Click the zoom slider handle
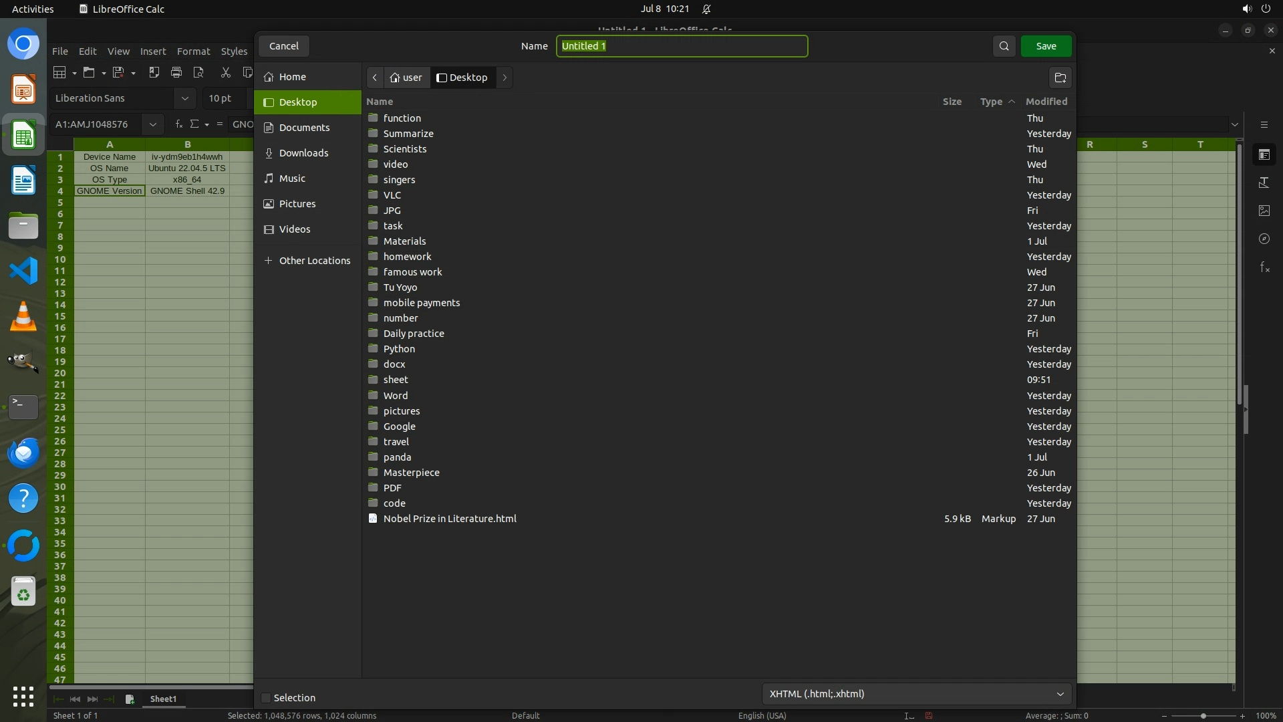The image size is (1283, 722). 1203,715
